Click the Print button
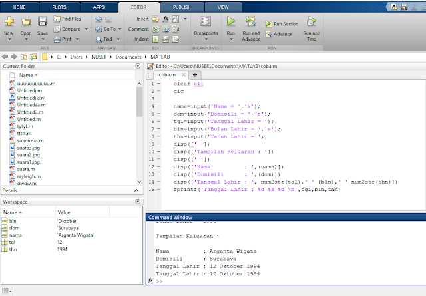 (63, 39)
